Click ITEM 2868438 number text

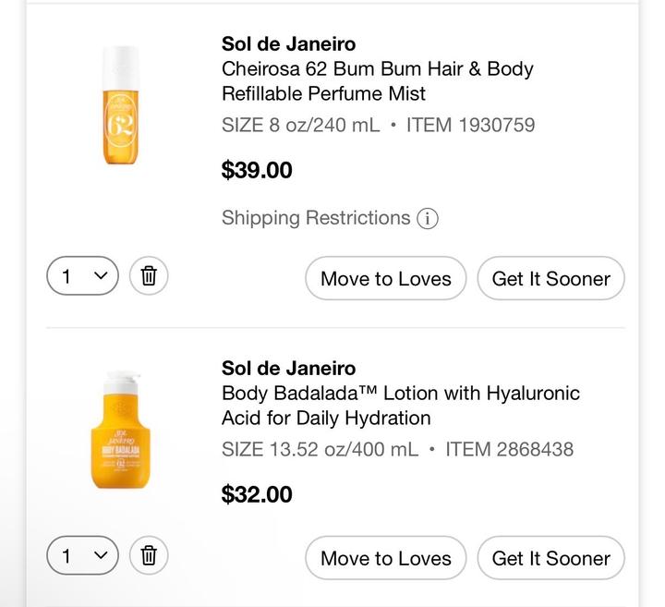[509, 449]
